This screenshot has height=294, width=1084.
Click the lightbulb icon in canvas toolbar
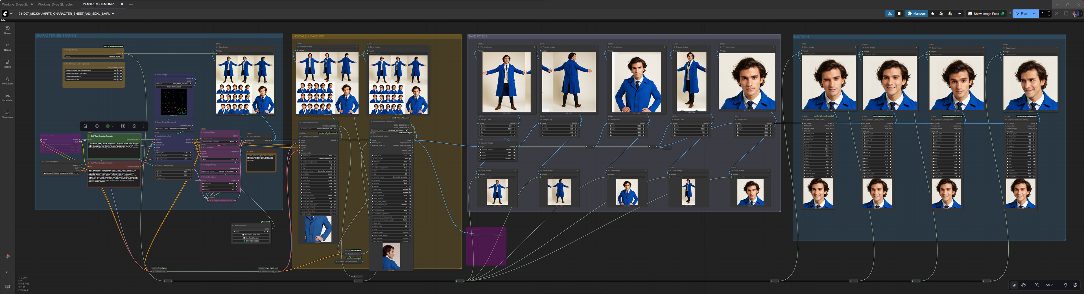[1065, 285]
